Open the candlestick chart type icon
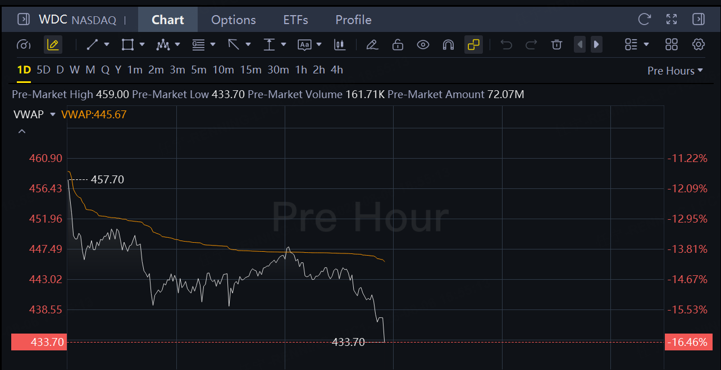This screenshot has width=721, height=370. pos(340,44)
